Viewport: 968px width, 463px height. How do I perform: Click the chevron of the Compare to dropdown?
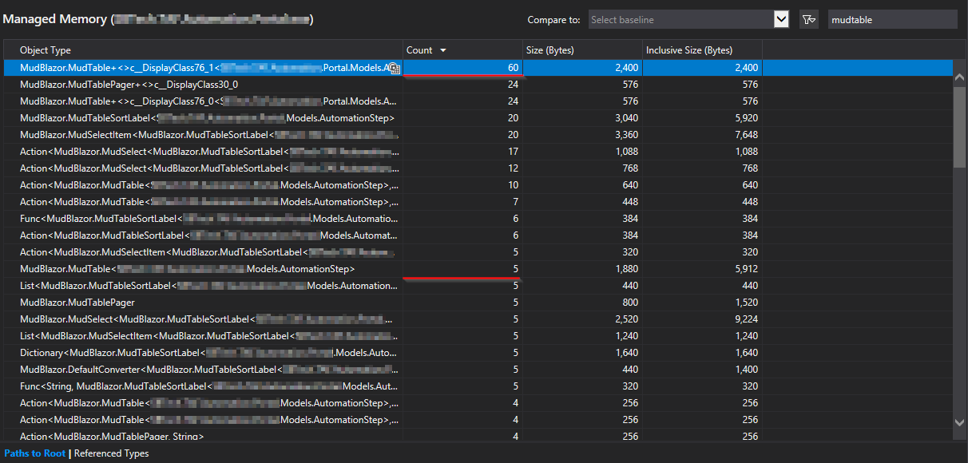(780, 18)
